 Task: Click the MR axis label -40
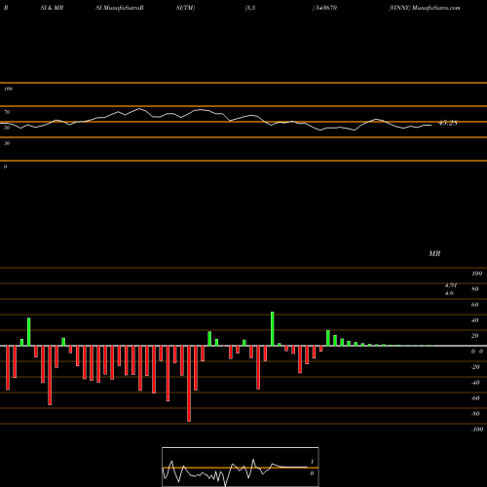[x=475, y=383]
